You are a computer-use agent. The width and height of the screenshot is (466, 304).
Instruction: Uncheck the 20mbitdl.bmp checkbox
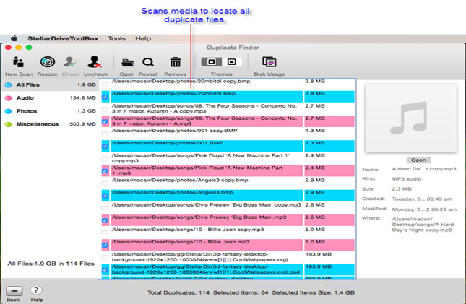tap(105, 97)
